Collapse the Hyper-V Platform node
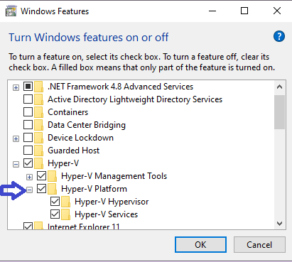The image size is (292, 262). [29, 190]
